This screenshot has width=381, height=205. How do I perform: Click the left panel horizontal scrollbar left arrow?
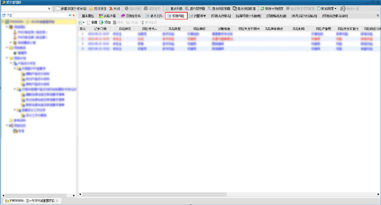coord(3,195)
